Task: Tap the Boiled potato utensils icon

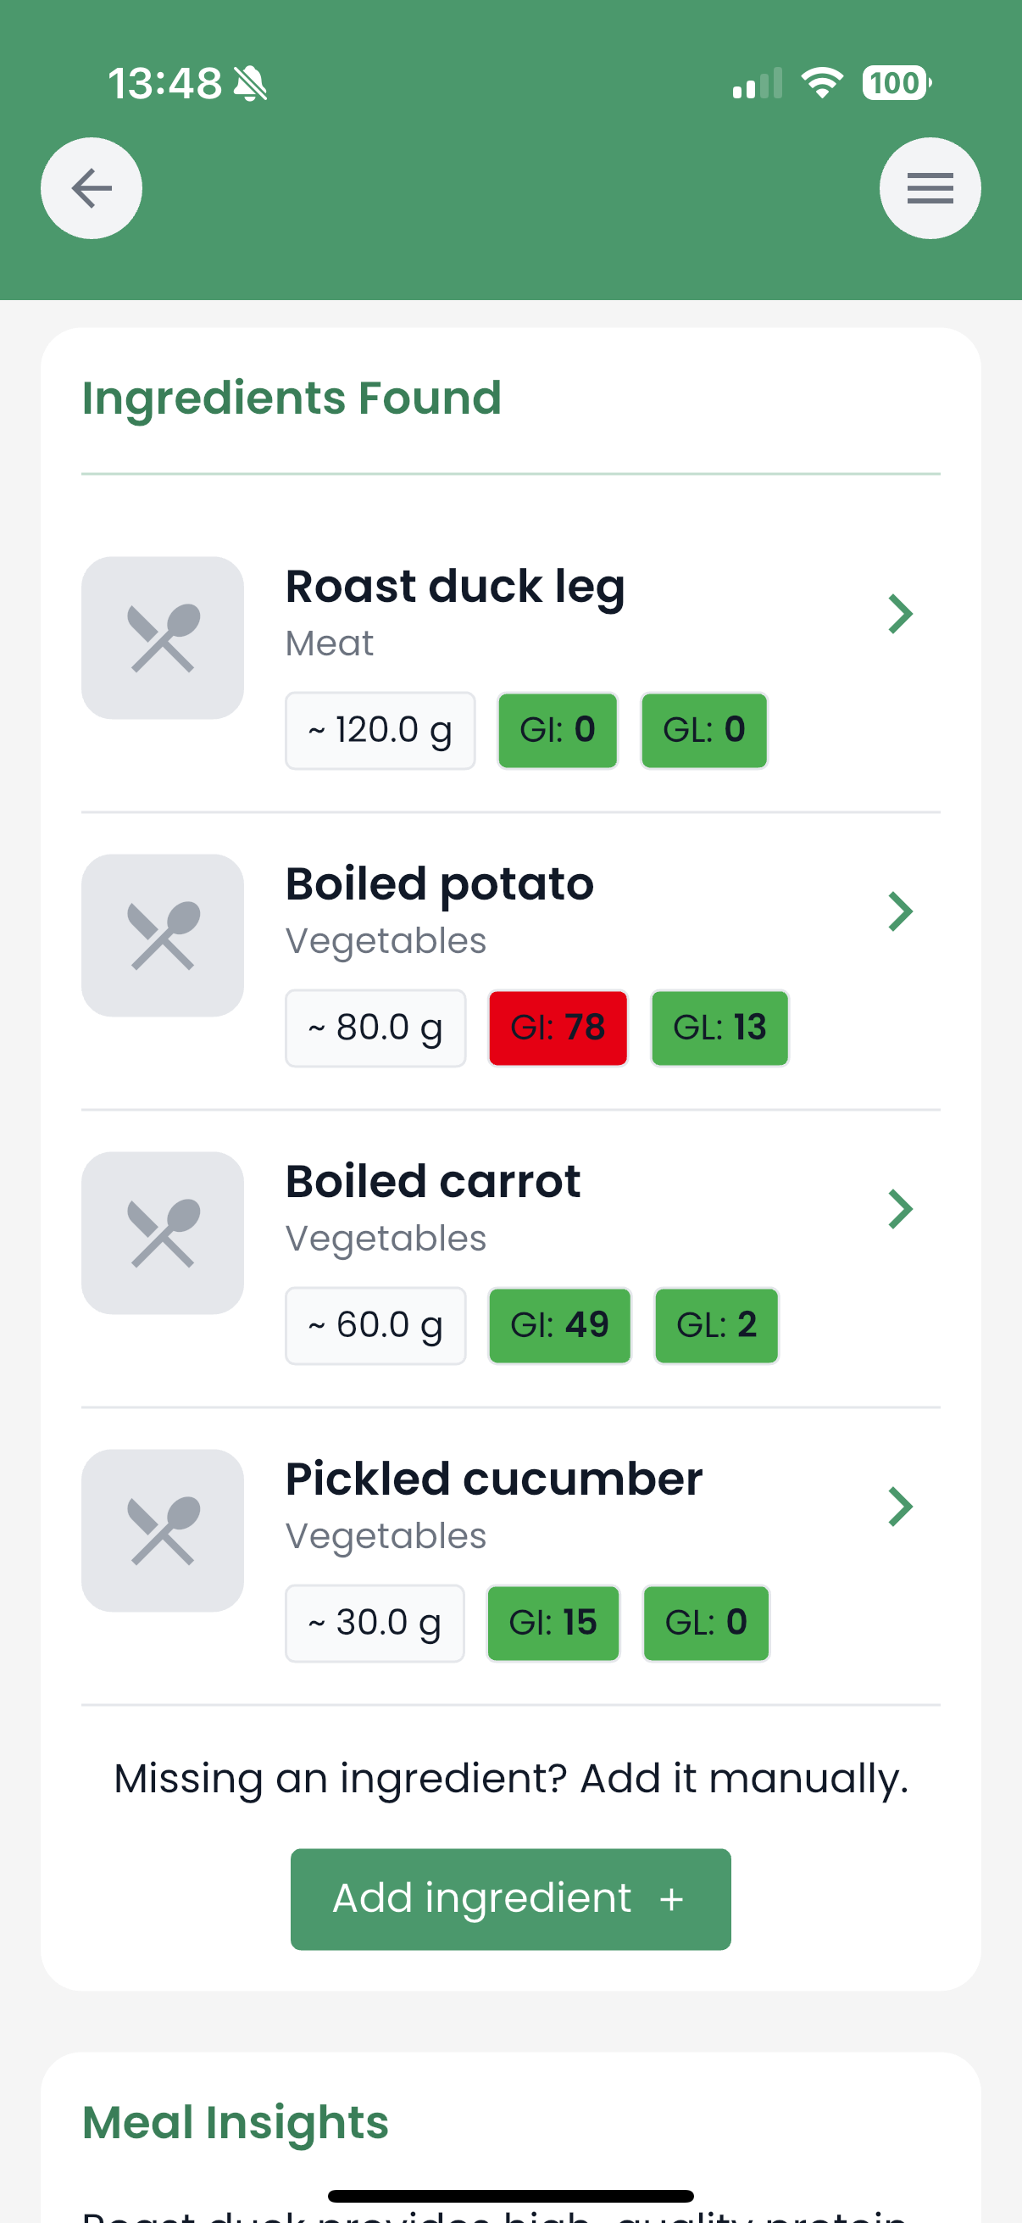Action: click(162, 935)
